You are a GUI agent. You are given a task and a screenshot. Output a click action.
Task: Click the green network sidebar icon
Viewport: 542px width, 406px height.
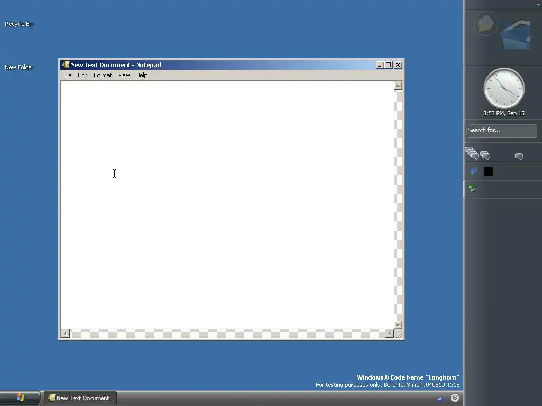(x=472, y=188)
